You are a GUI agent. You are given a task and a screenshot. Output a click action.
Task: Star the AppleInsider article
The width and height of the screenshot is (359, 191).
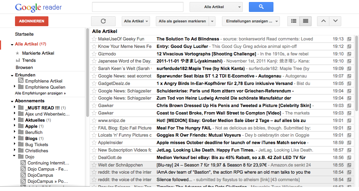point(94,143)
